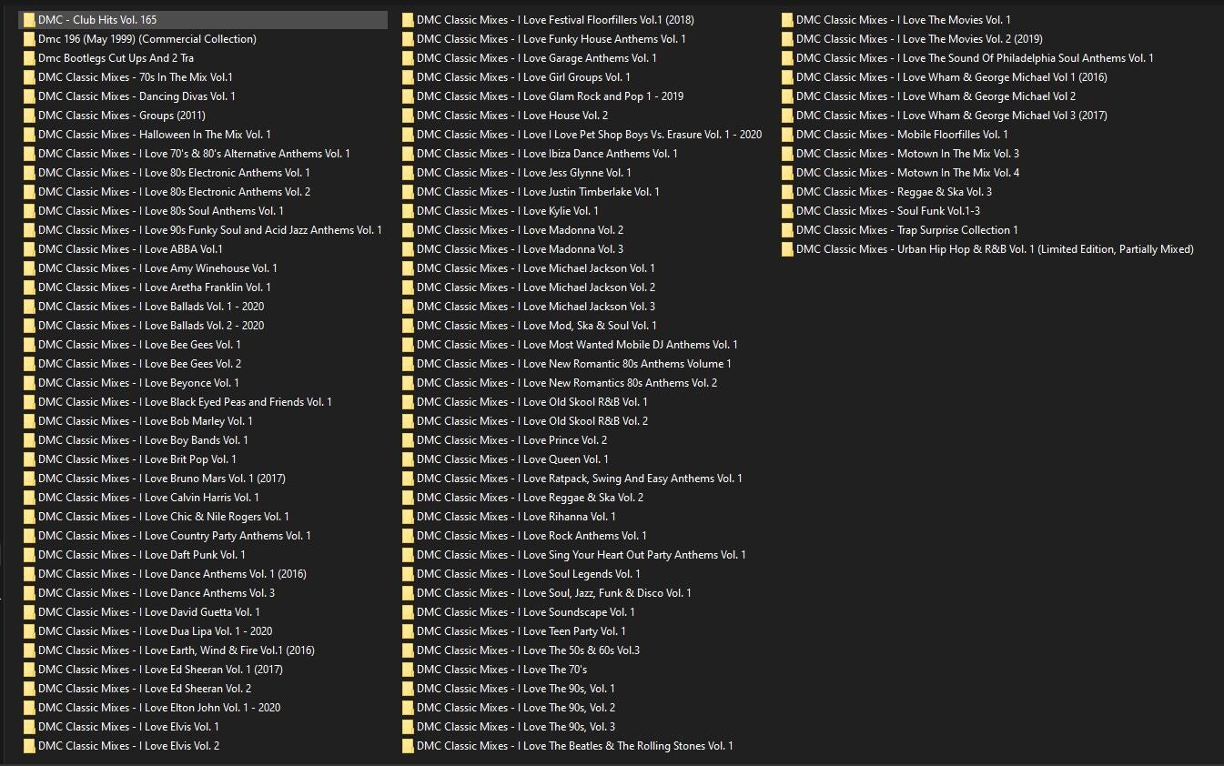Select folder name I Love Garage Anthems Vol. 1
1224x766 pixels.
click(x=537, y=58)
